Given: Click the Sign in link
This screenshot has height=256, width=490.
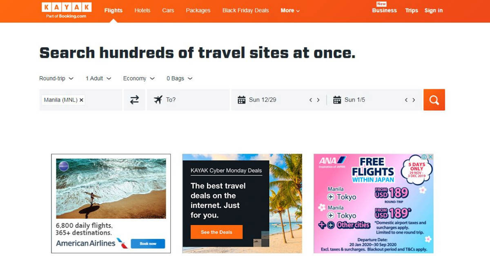Looking at the screenshot, I should coord(433,11).
